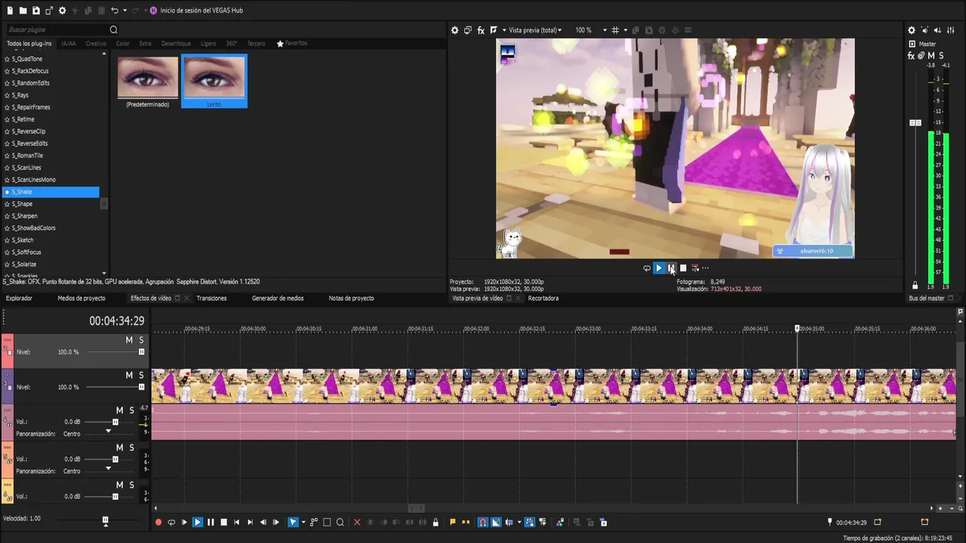The width and height of the screenshot is (966, 543).
Task: Open the undo history dropdown arrow
Action: click(125, 11)
